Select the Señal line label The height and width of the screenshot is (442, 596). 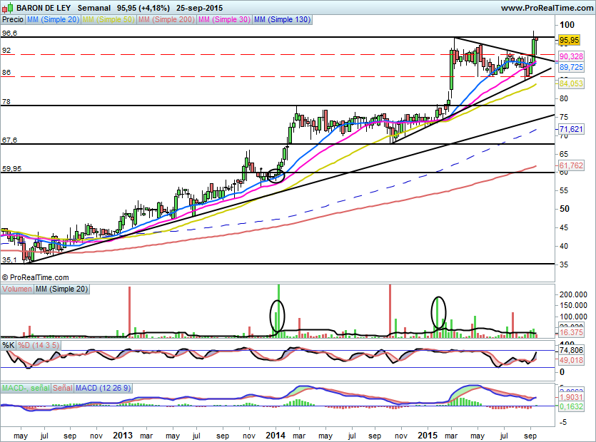click(x=62, y=388)
